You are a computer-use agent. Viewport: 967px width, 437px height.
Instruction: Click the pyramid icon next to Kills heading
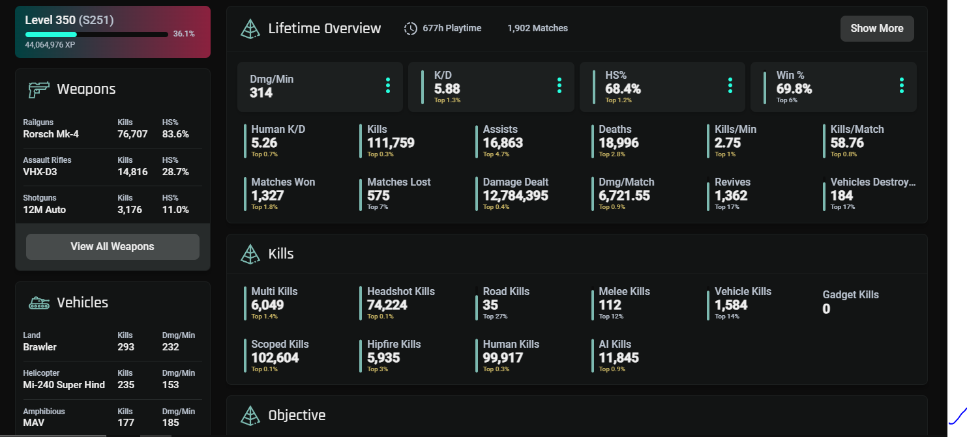pyautogui.click(x=250, y=254)
